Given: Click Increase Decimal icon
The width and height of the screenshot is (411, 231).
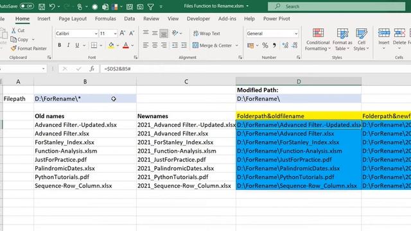Looking at the screenshot, I should pos(285,46).
